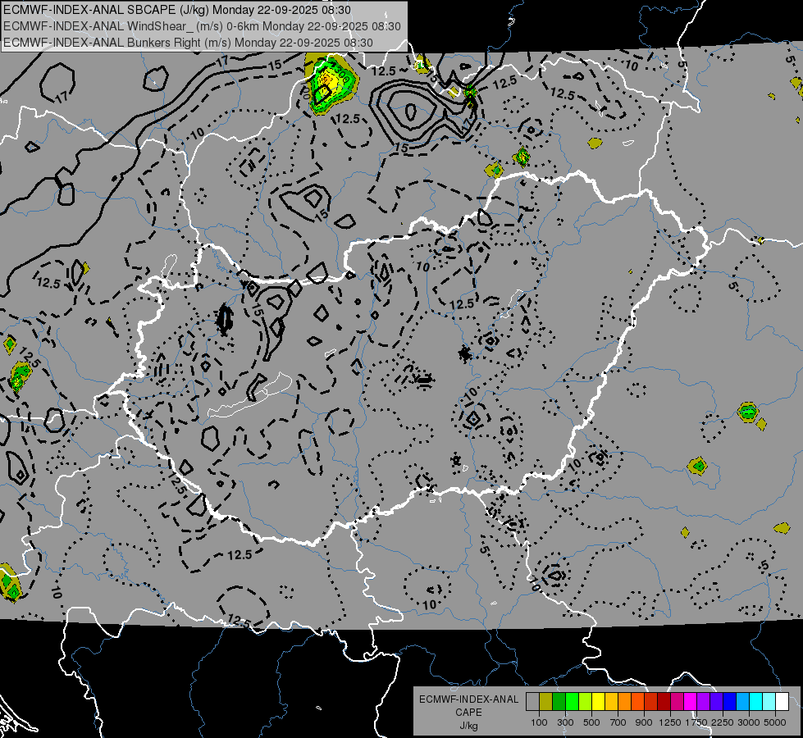
Task: Click the 1250 legend scale value
Action: coord(673,722)
